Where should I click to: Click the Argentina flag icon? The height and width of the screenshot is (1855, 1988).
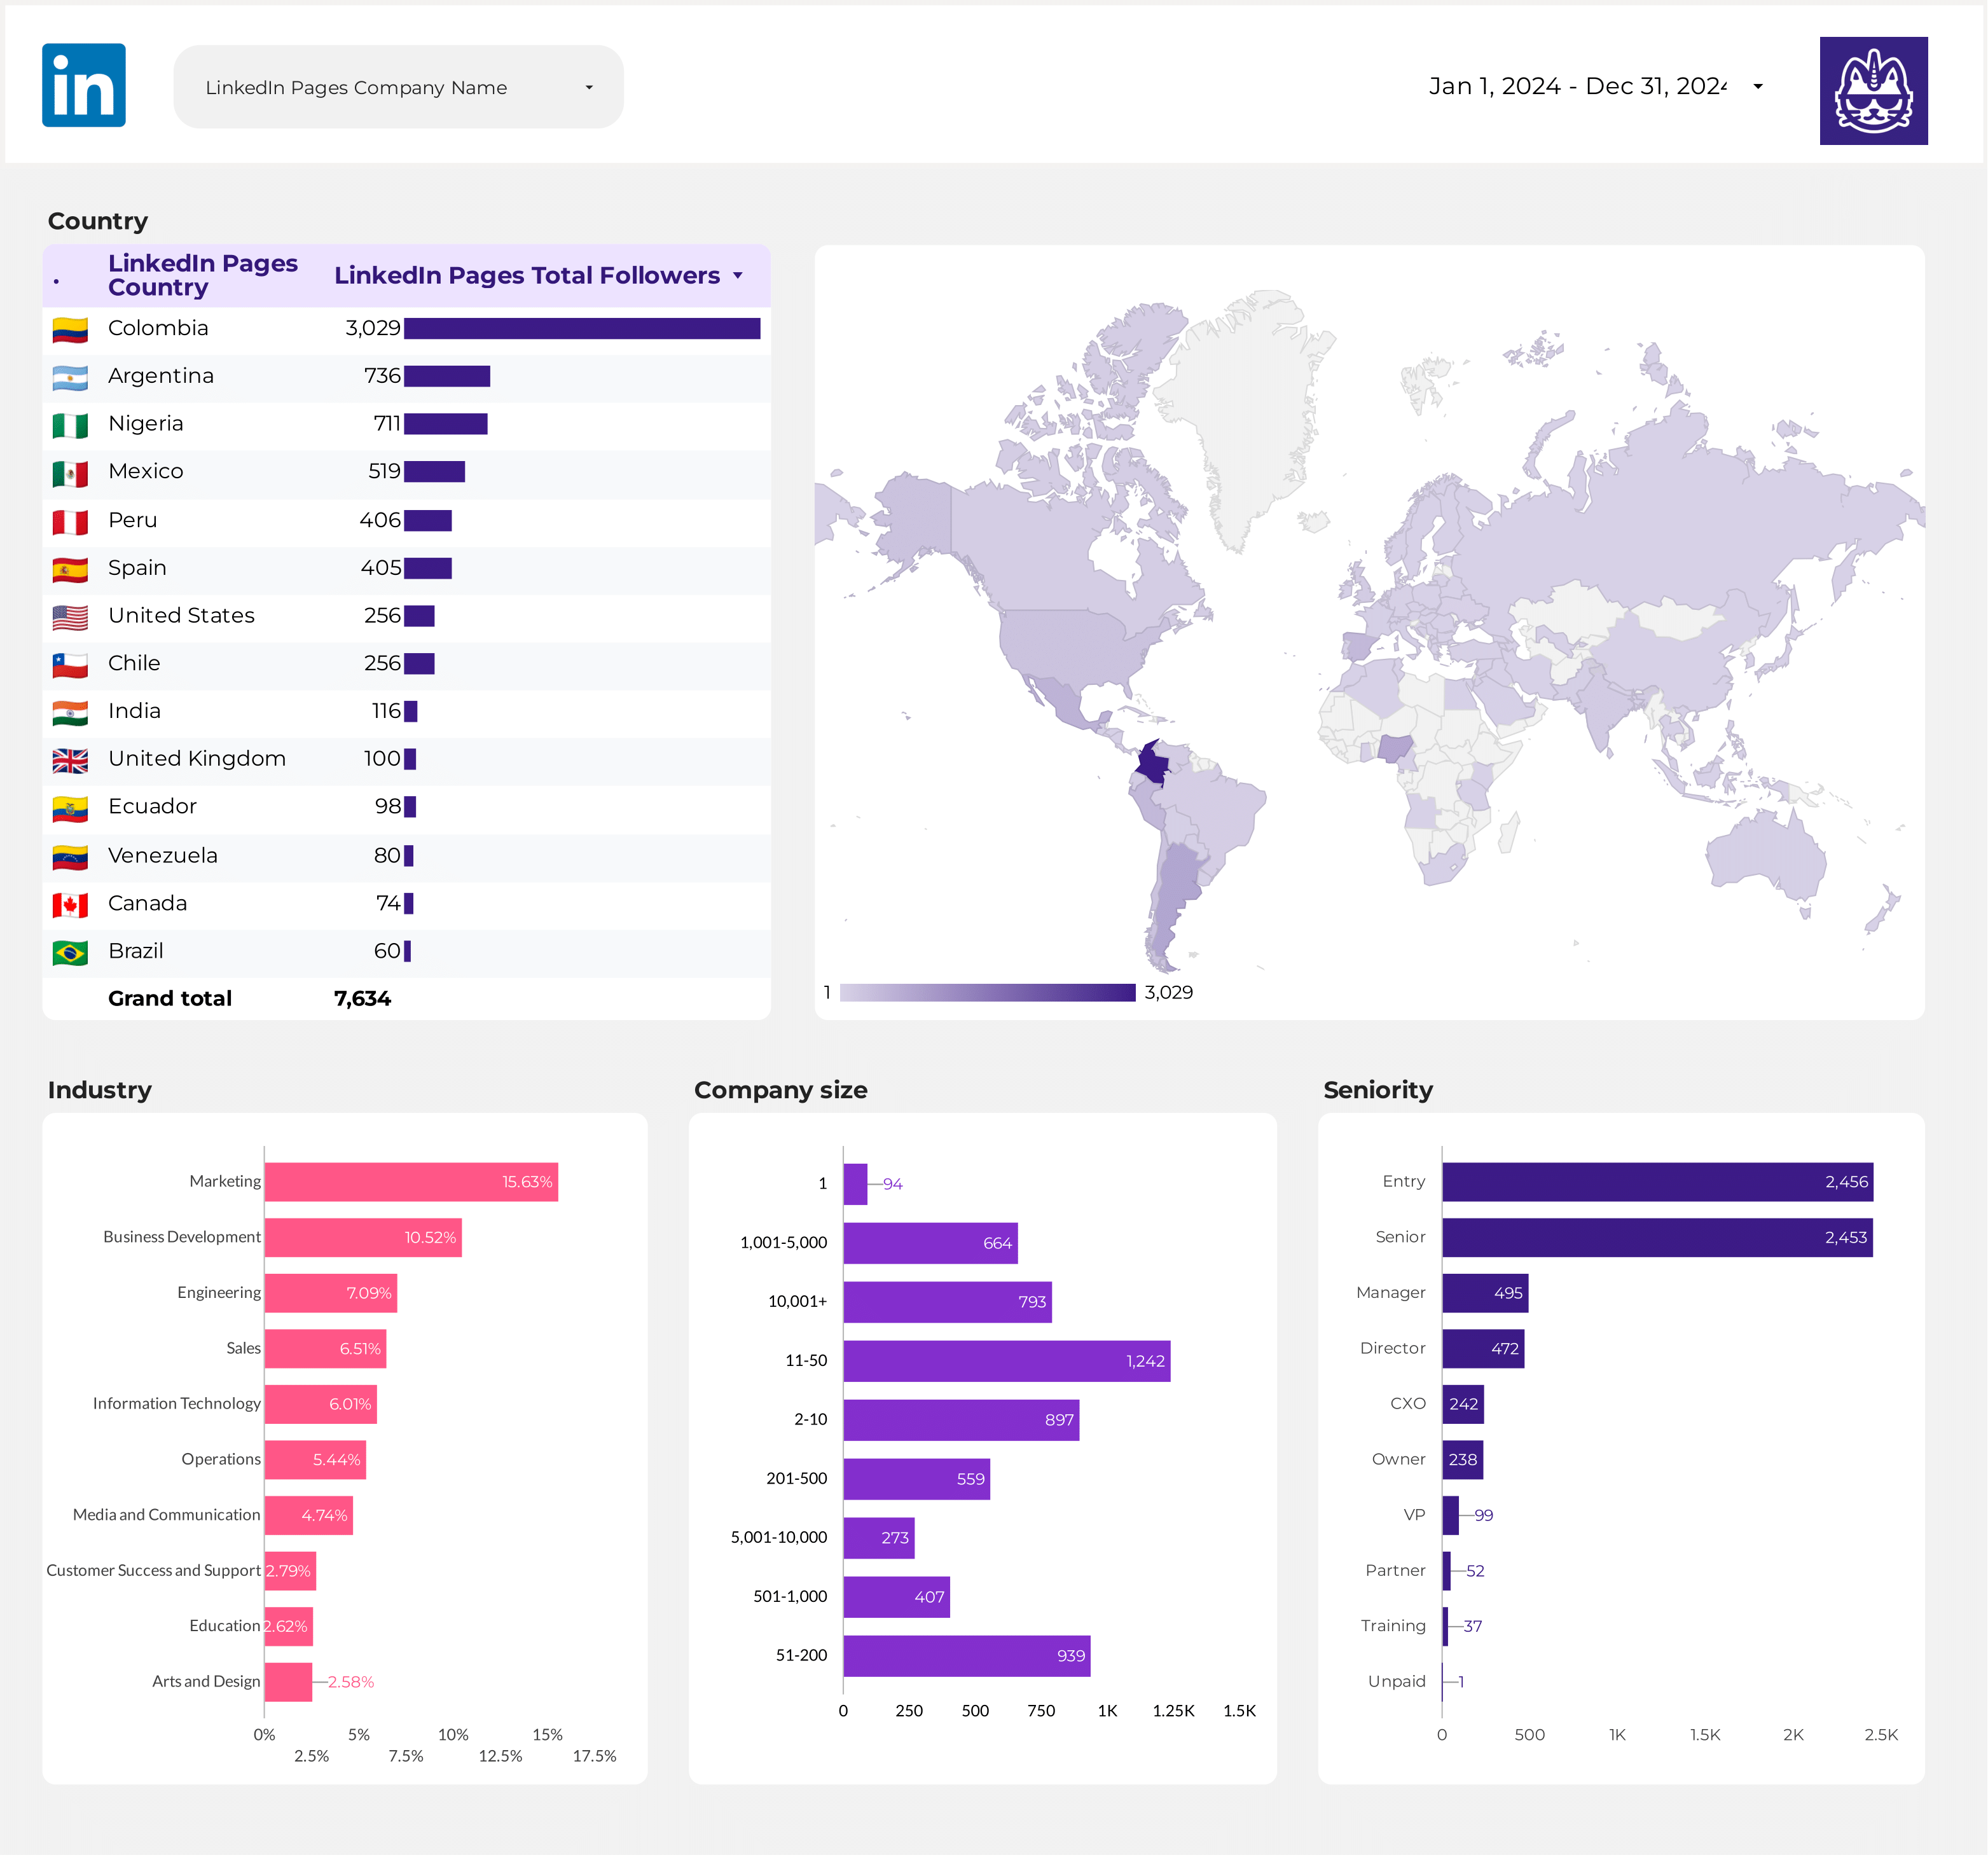click(70, 377)
